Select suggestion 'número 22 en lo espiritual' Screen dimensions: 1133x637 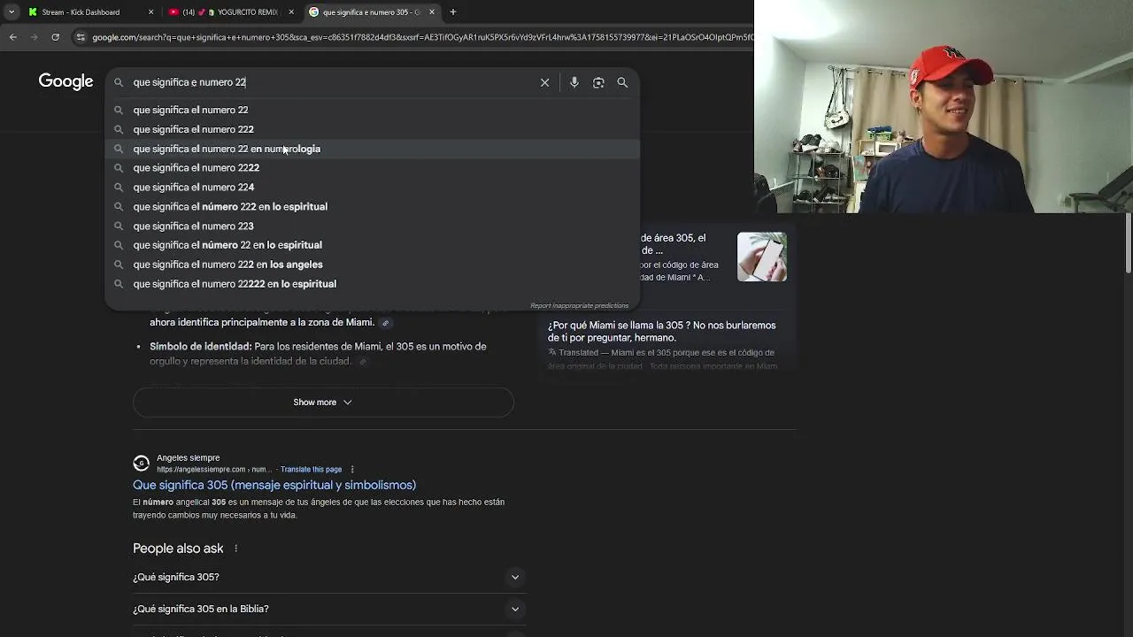point(372,245)
